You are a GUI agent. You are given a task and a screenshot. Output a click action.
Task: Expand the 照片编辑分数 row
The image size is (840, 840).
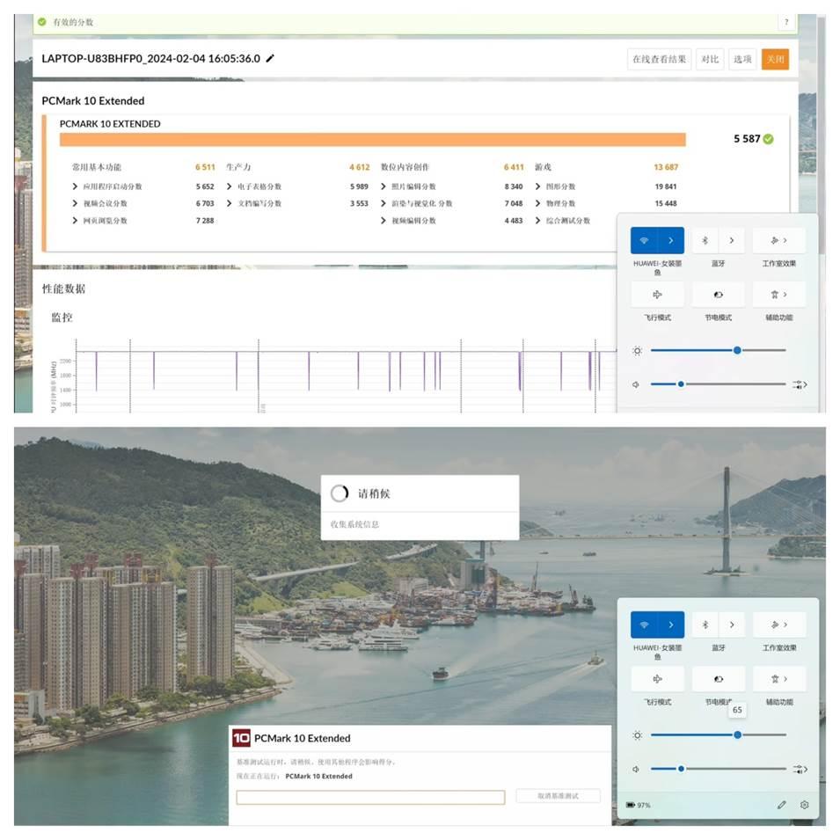coord(383,186)
